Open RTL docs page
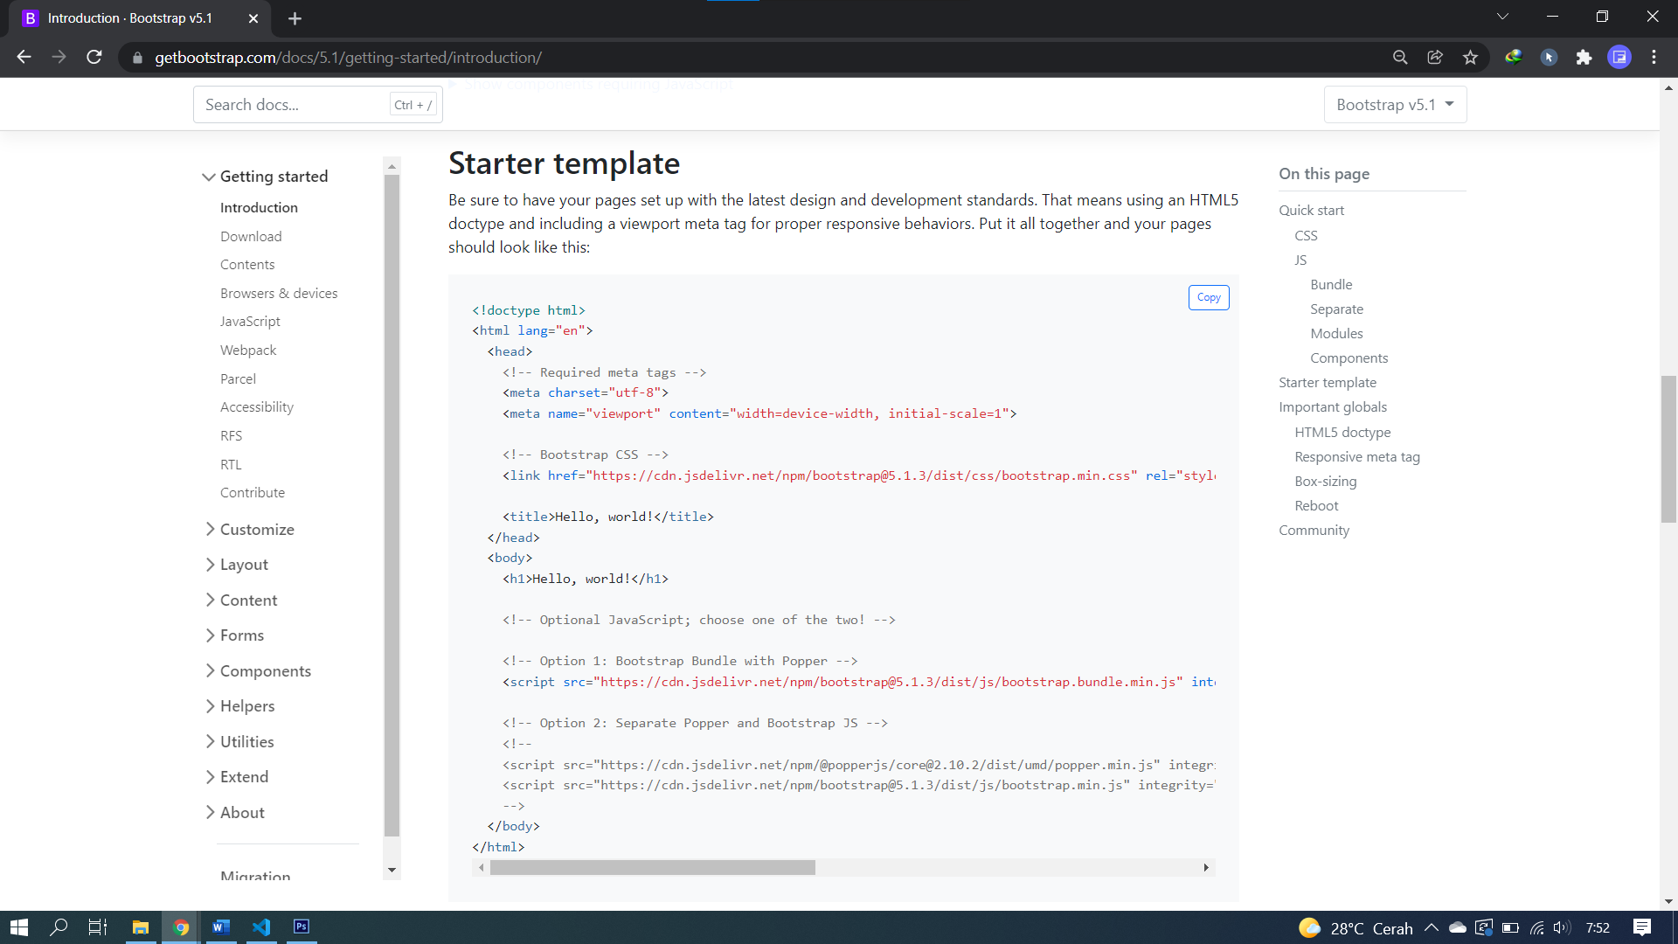This screenshot has width=1678, height=944. [231, 465]
